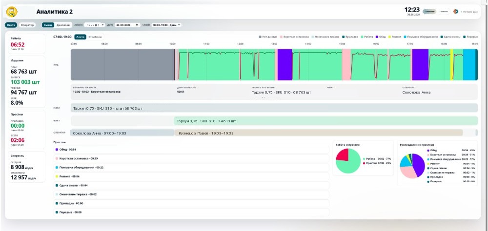Screen dimensions: 488x231
Task: Enable the Тёмная dark theme
Action: click(443, 12)
